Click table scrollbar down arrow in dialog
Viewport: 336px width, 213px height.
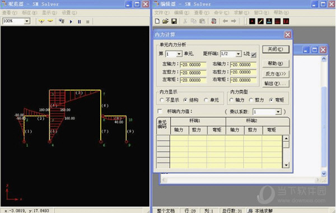286,165
